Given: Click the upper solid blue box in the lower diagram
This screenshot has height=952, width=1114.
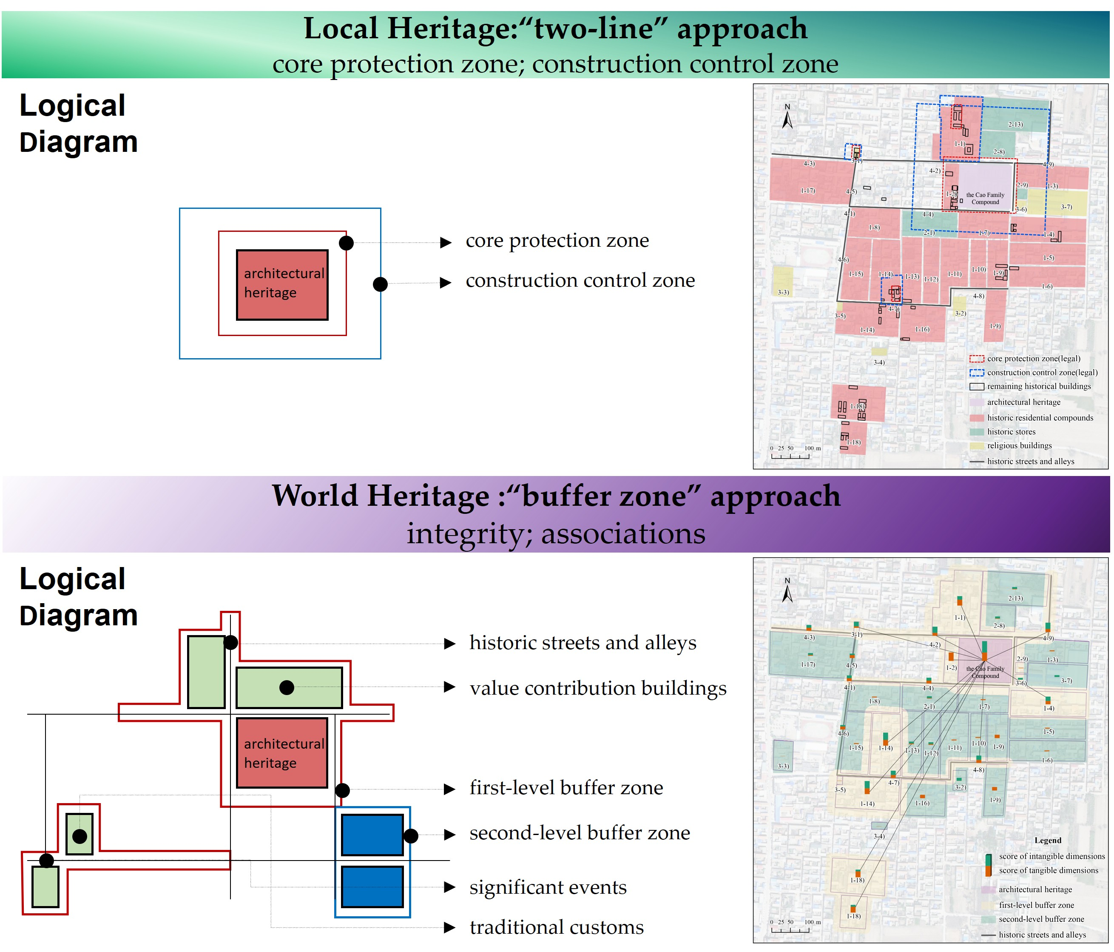Looking at the screenshot, I should [372, 835].
